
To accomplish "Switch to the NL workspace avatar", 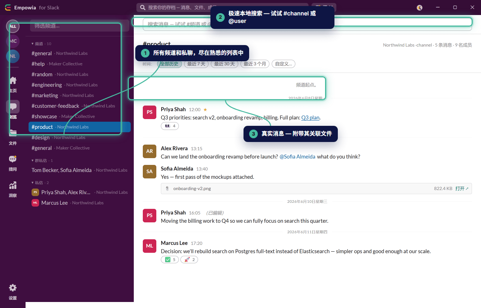I will pos(13,56).
